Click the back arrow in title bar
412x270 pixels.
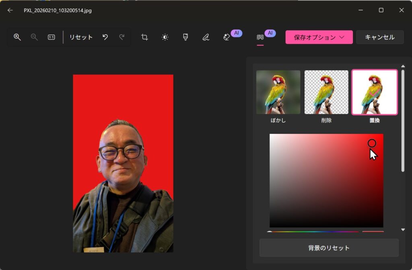(10, 10)
